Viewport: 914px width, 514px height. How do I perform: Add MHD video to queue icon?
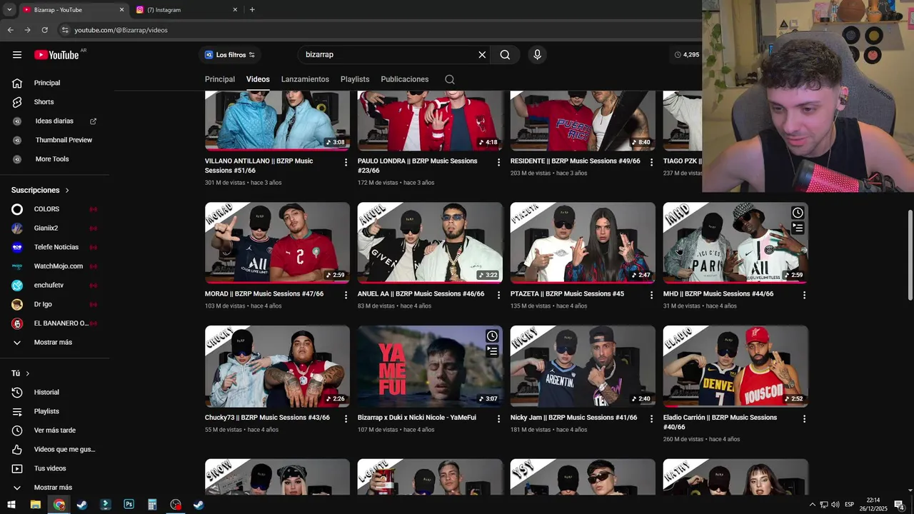click(x=798, y=228)
